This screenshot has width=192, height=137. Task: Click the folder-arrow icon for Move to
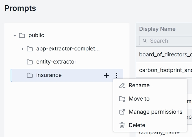122,99
